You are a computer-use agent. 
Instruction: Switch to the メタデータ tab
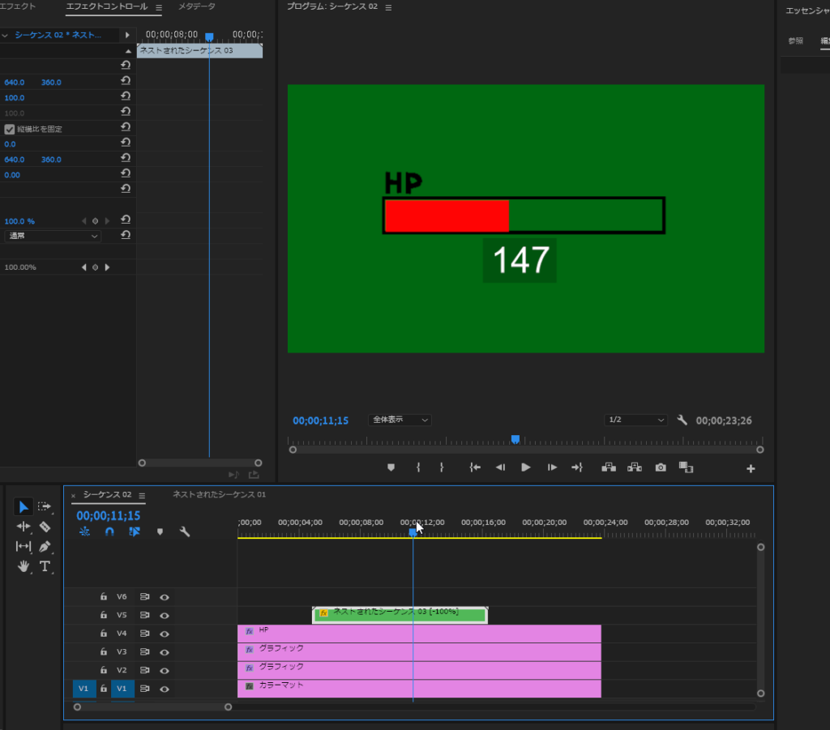(x=197, y=7)
